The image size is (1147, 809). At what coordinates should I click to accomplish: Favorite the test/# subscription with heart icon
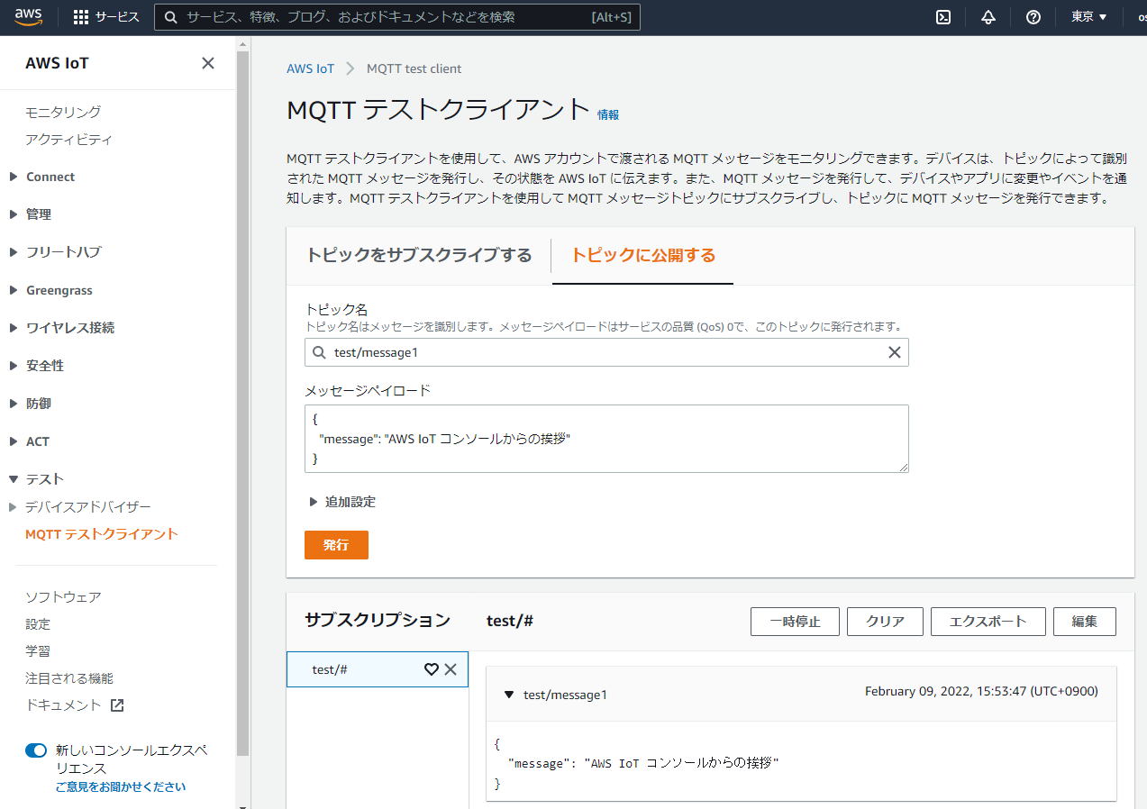tap(432, 669)
